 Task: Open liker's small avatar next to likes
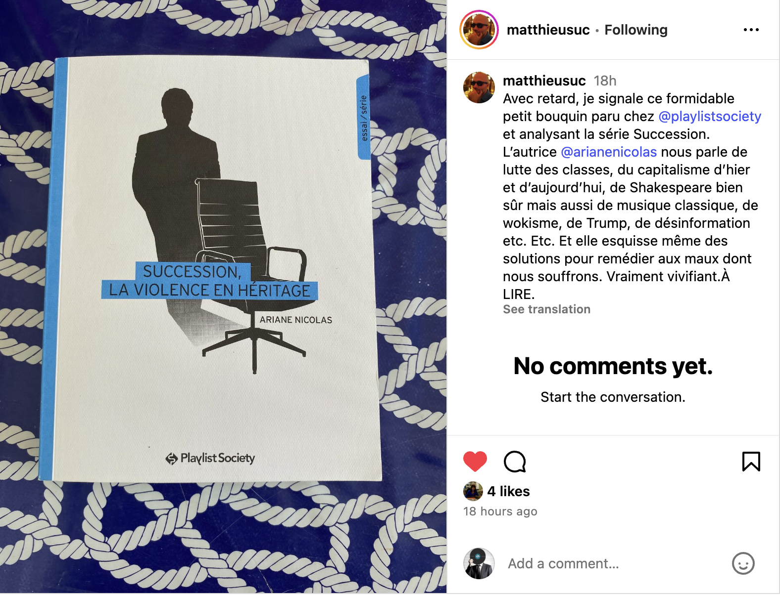click(473, 491)
